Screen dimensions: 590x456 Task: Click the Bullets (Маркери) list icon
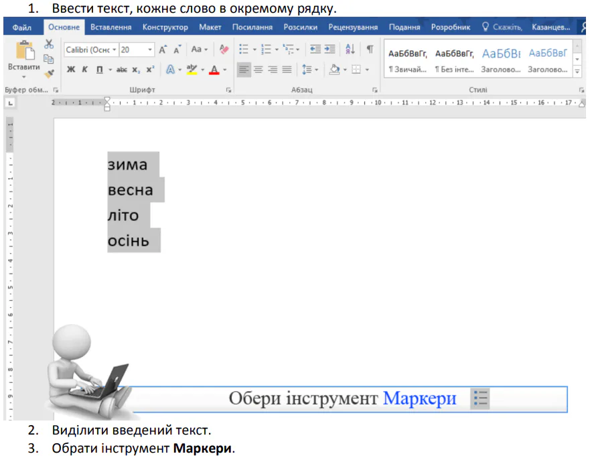[x=244, y=50]
